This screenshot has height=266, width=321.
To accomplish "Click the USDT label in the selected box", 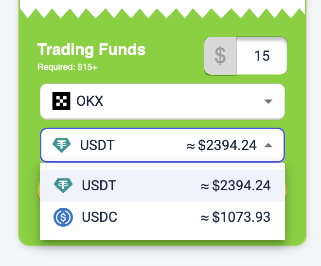I will point(97,145).
